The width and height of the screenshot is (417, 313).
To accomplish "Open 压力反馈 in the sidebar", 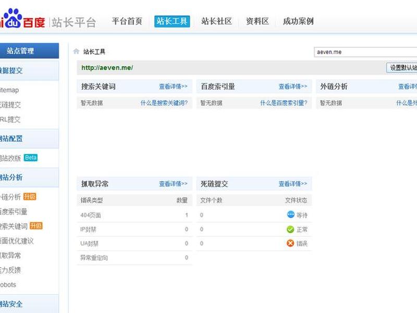I will coord(10,270).
